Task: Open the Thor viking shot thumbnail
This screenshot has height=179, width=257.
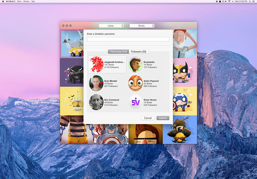Action: (x=72, y=44)
